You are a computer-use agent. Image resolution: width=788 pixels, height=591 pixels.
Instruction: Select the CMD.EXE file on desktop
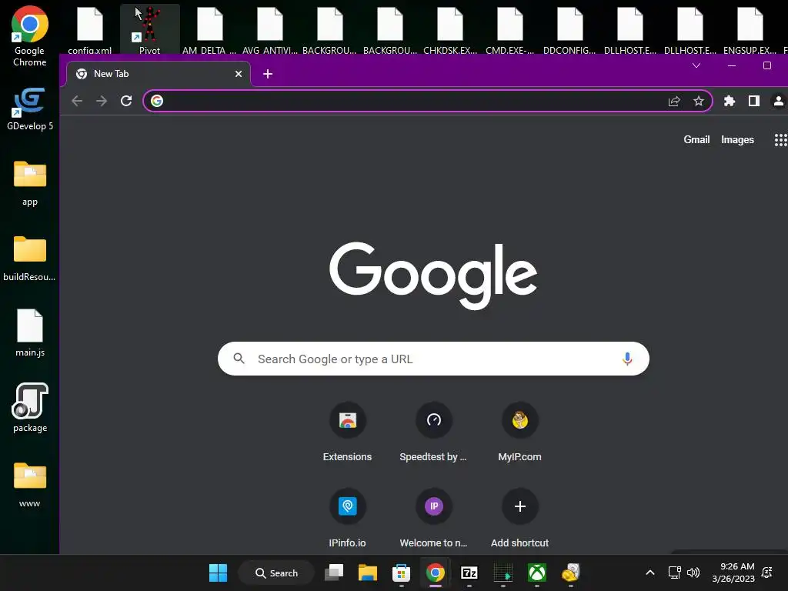(x=509, y=30)
